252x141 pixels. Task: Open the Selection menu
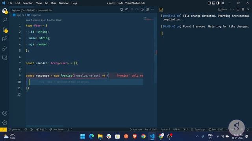(28, 3)
